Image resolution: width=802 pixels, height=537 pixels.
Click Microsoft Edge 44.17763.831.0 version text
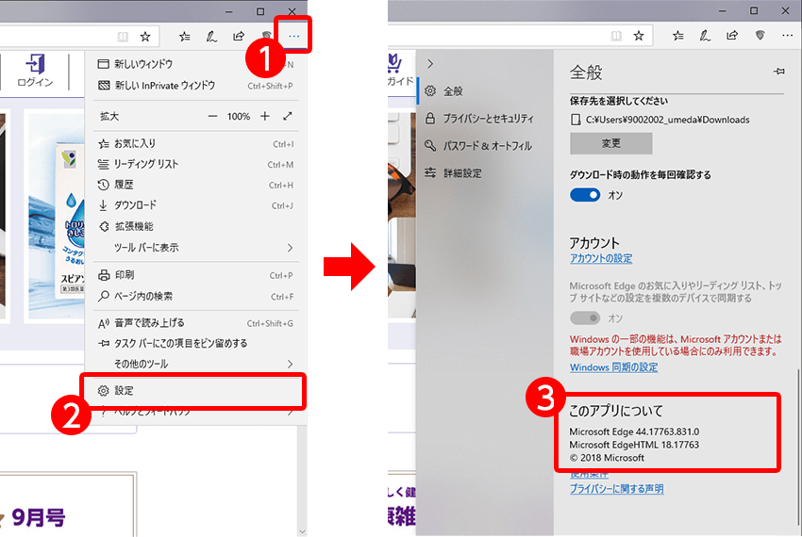coord(634,431)
